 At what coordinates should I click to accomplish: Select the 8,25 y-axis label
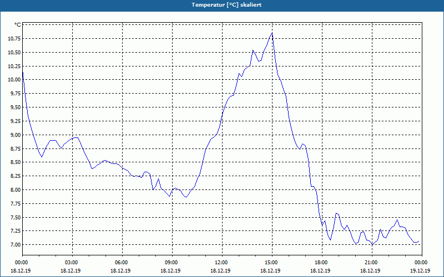coord(16,176)
